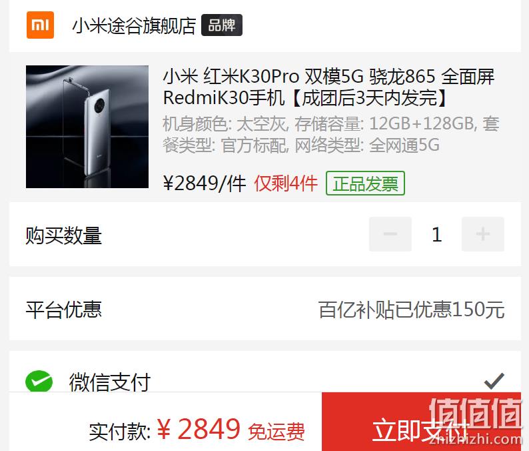
Task: Click the ¥2849/件 unit price
Action: coord(205,183)
